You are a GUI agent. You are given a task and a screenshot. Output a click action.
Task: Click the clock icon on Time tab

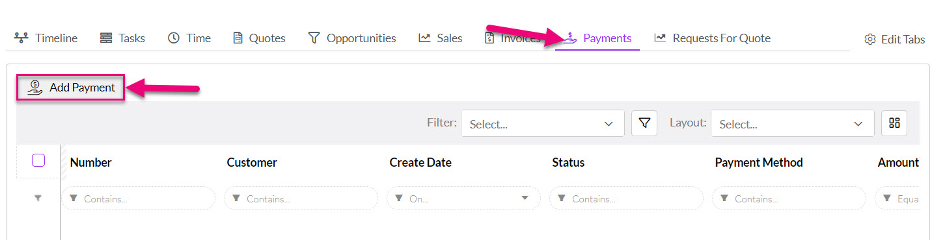pyautogui.click(x=174, y=38)
